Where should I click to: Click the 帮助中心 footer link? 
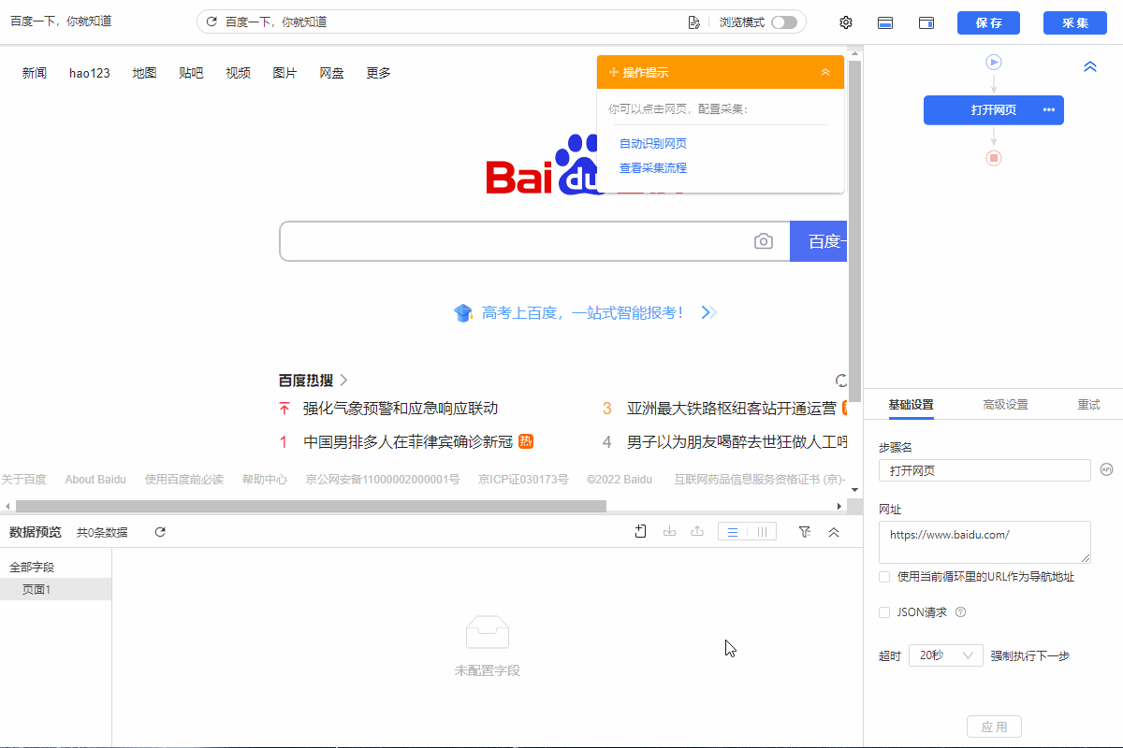(x=265, y=480)
